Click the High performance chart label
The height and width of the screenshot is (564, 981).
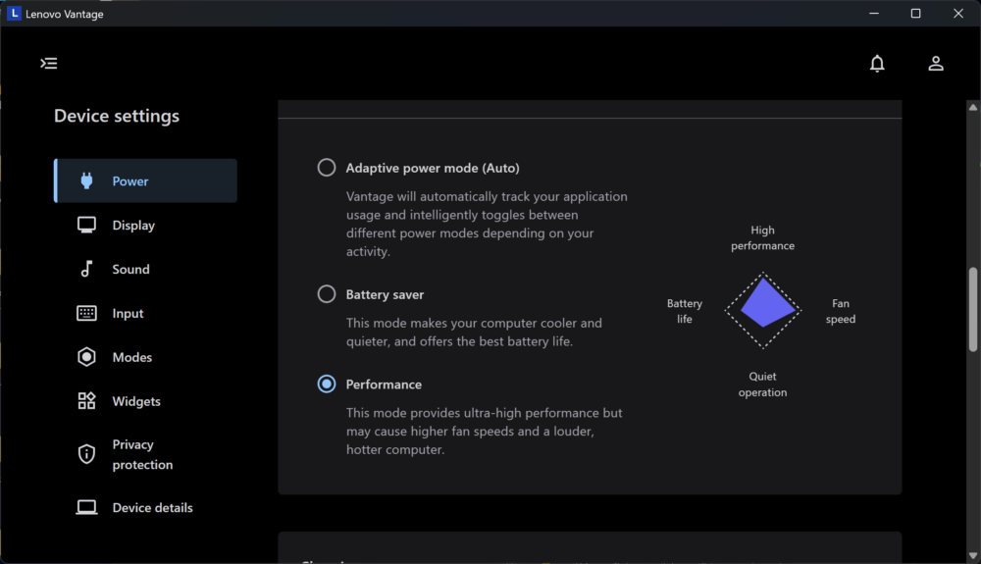click(x=762, y=237)
